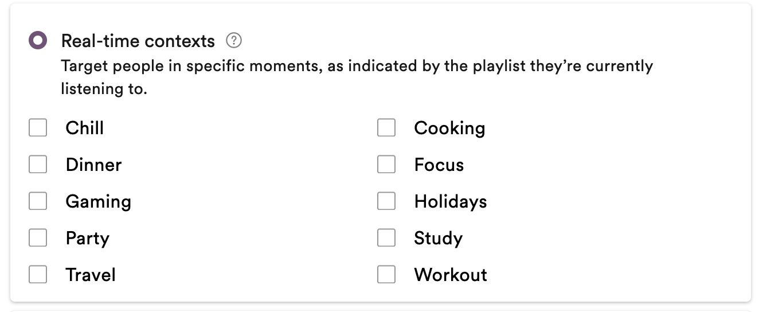The width and height of the screenshot is (759, 312).
Task: Tick the Cooking checkbox
Action: (x=386, y=127)
